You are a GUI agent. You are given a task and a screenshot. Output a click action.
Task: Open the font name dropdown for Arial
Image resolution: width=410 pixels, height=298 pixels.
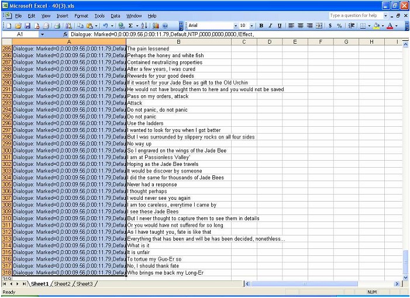[235, 26]
